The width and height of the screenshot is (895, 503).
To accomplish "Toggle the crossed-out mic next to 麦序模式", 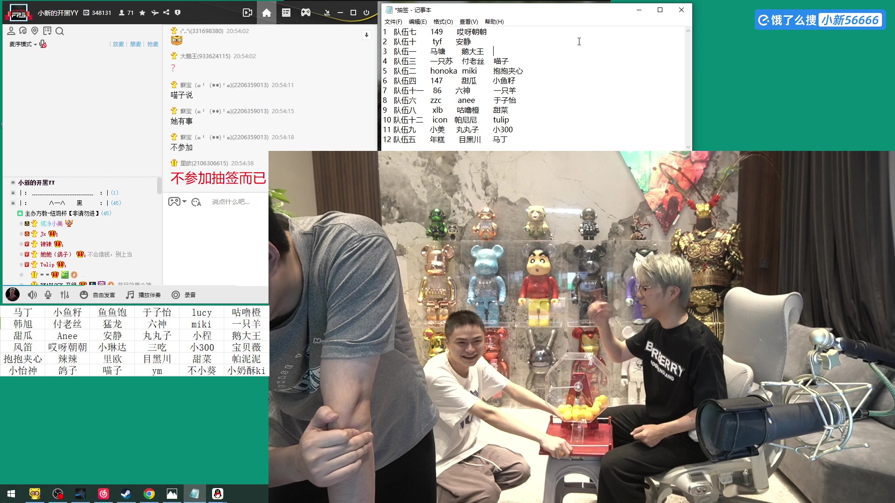I will coord(43,44).
